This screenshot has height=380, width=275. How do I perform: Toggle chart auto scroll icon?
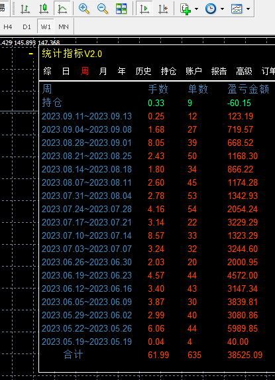144,9
